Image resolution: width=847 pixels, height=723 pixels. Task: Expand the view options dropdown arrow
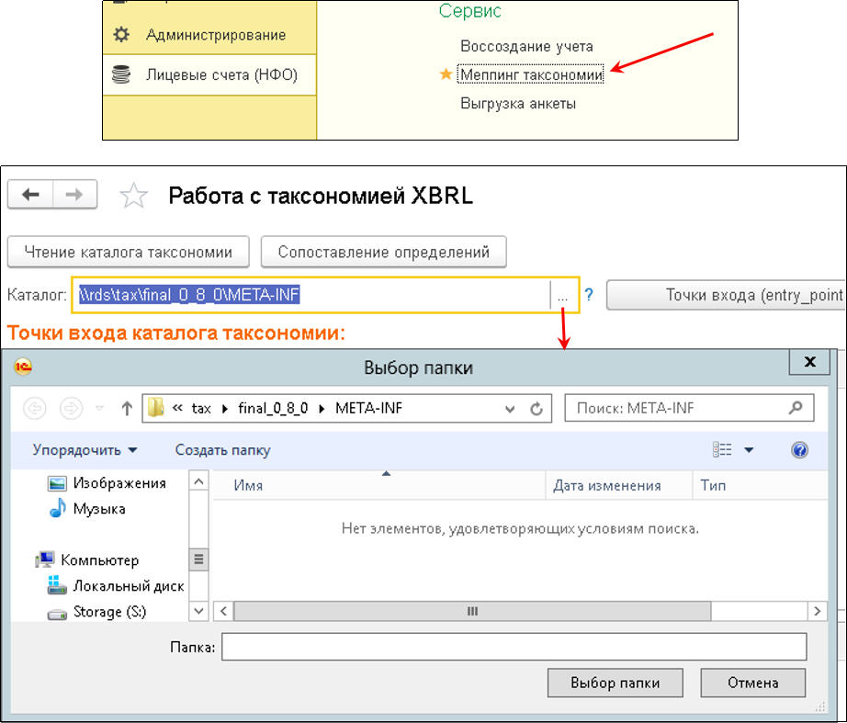click(x=749, y=450)
